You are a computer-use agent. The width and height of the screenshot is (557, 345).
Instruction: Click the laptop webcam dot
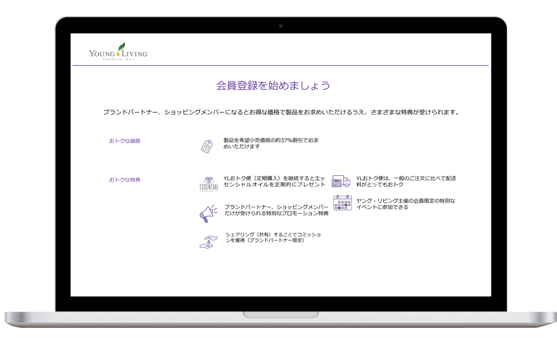[281, 26]
